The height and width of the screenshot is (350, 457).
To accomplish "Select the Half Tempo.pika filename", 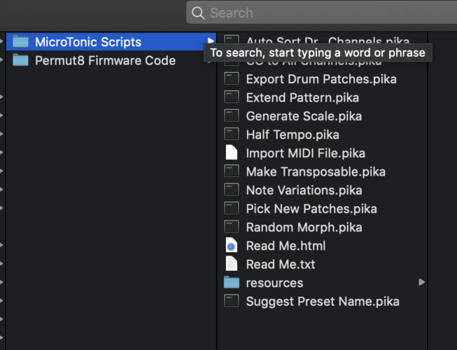I will [293, 135].
